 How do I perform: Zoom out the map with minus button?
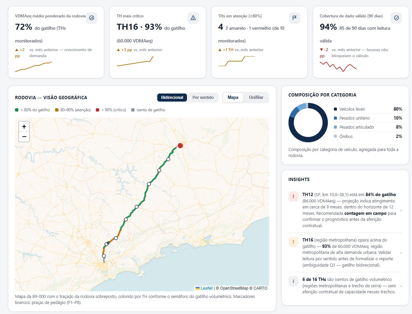coord(24,137)
